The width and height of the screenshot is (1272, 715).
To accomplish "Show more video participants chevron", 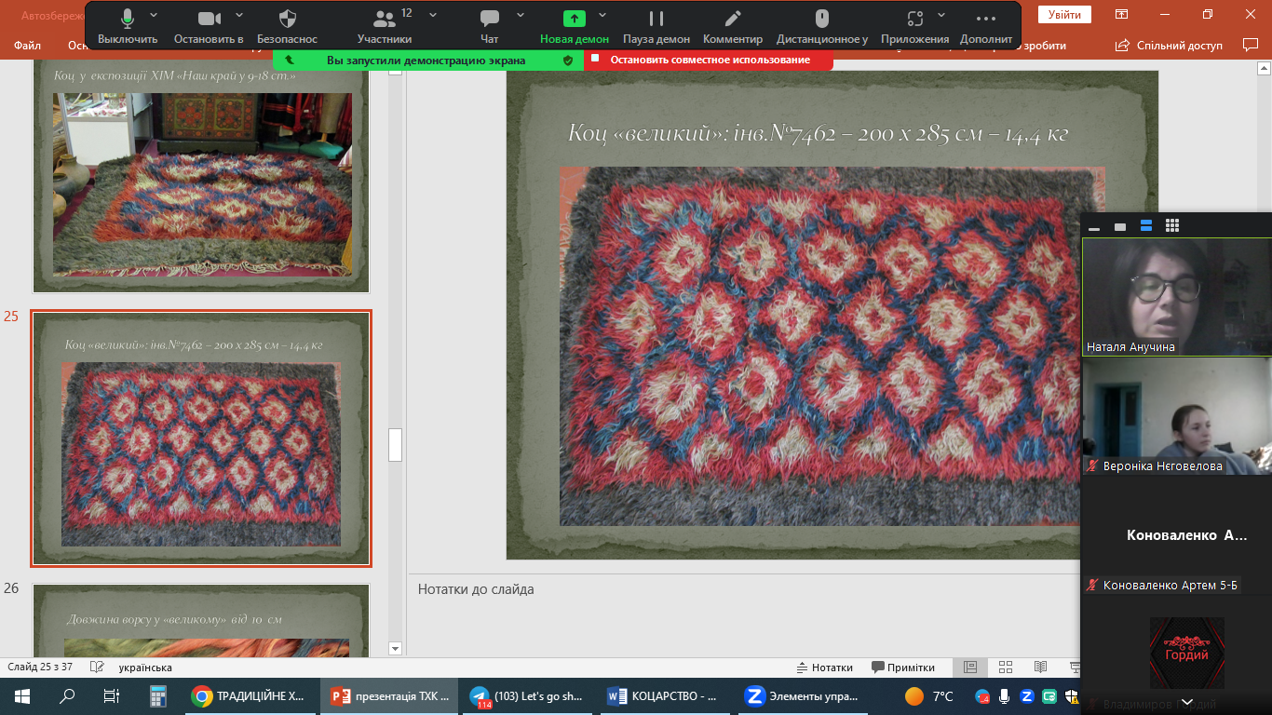I will (1186, 702).
